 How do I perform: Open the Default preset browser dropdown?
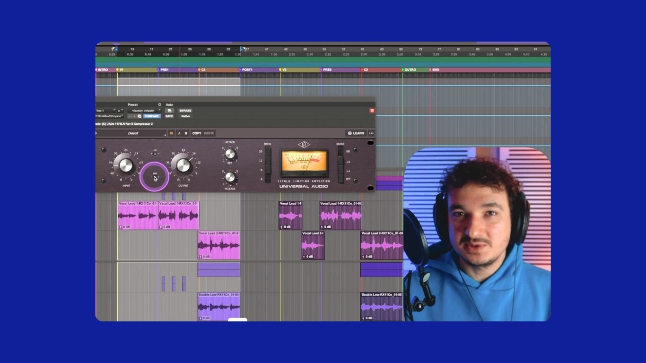pos(132,133)
